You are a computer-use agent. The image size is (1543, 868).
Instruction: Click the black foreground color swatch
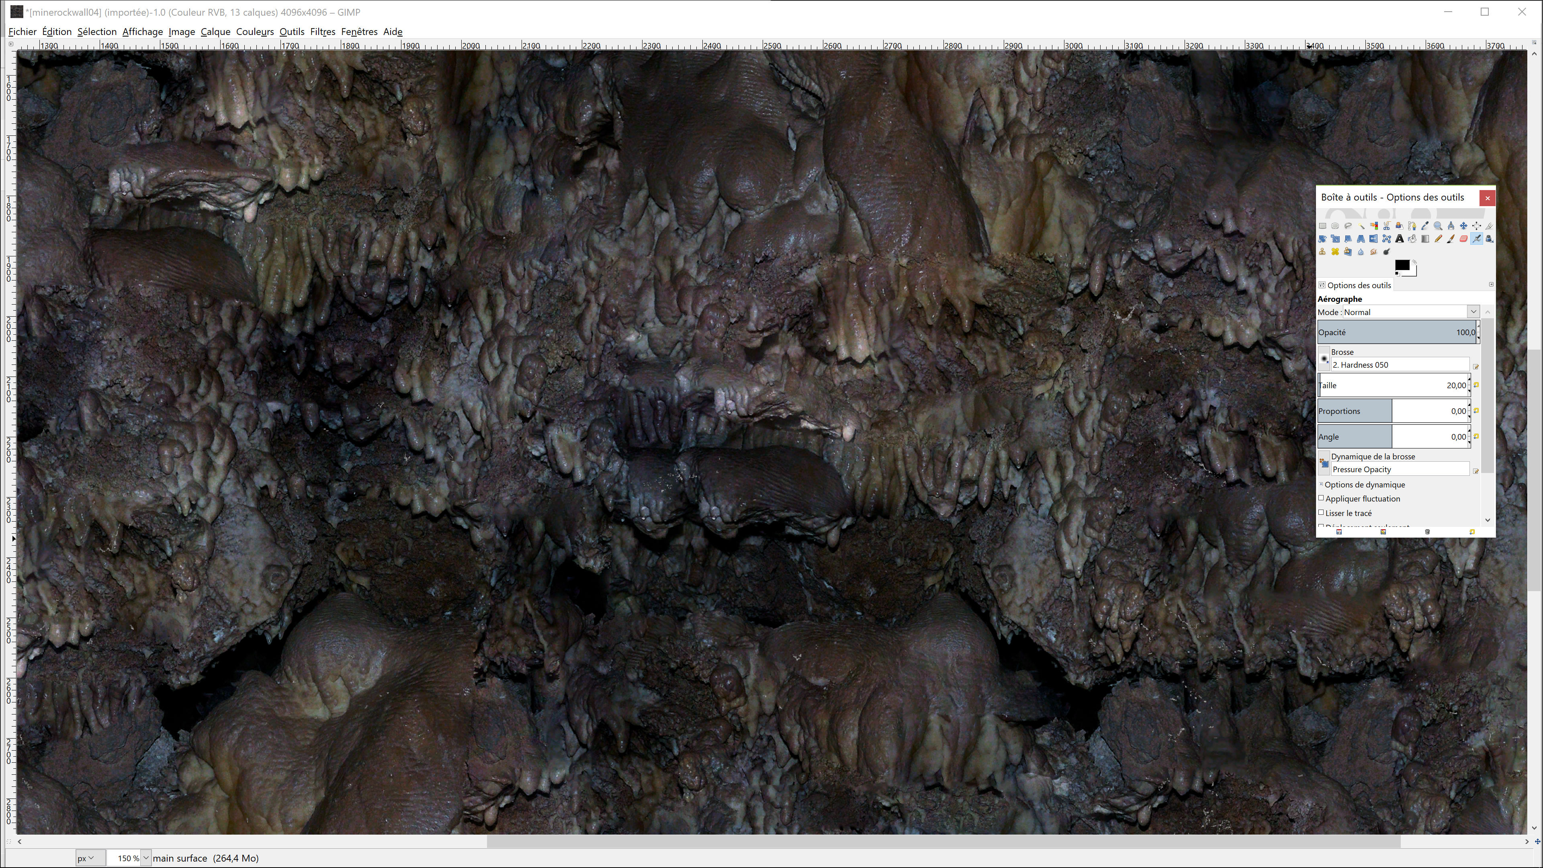1402,266
